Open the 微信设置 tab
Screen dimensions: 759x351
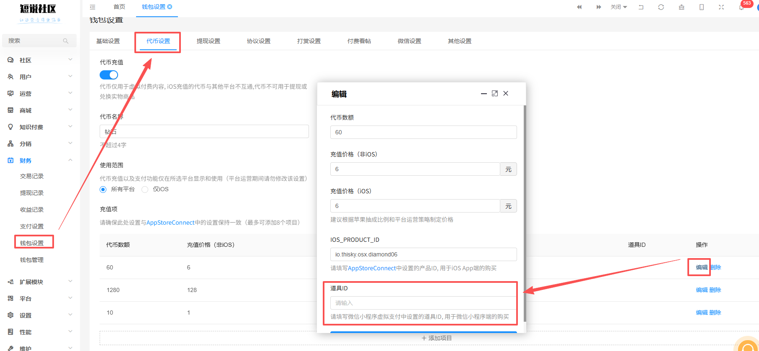coord(409,41)
